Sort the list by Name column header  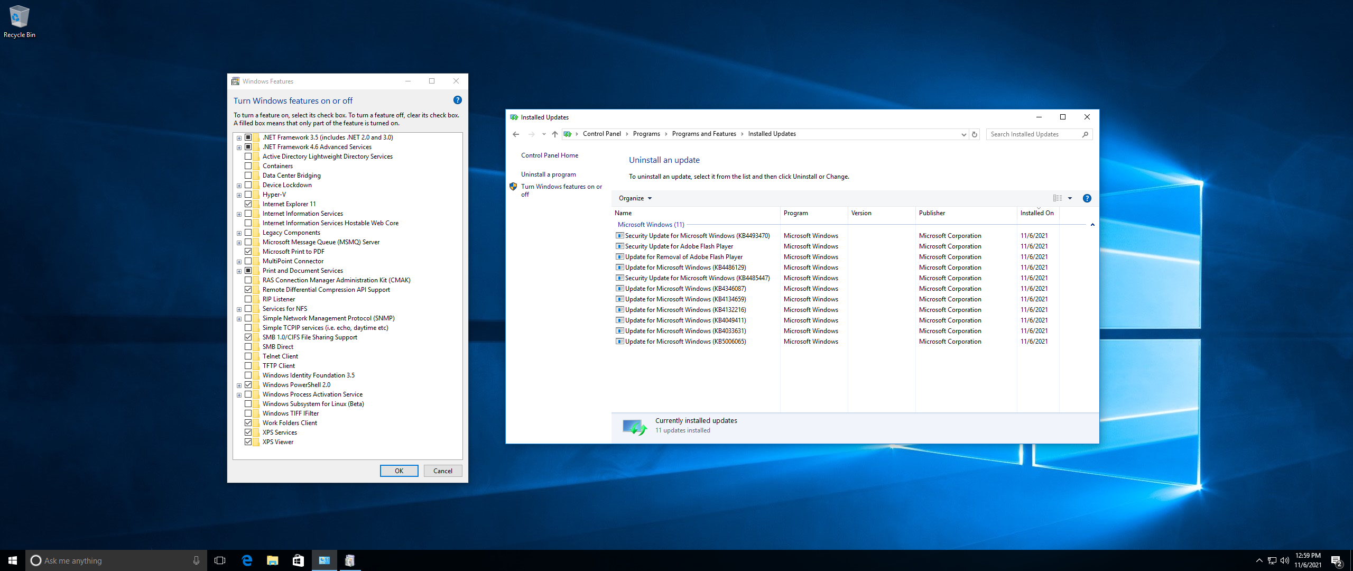click(x=696, y=213)
